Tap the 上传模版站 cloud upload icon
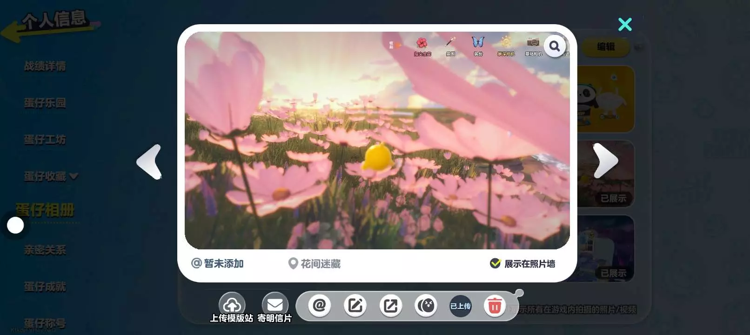Screen dimensions: 750x335 tap(232, 305)
